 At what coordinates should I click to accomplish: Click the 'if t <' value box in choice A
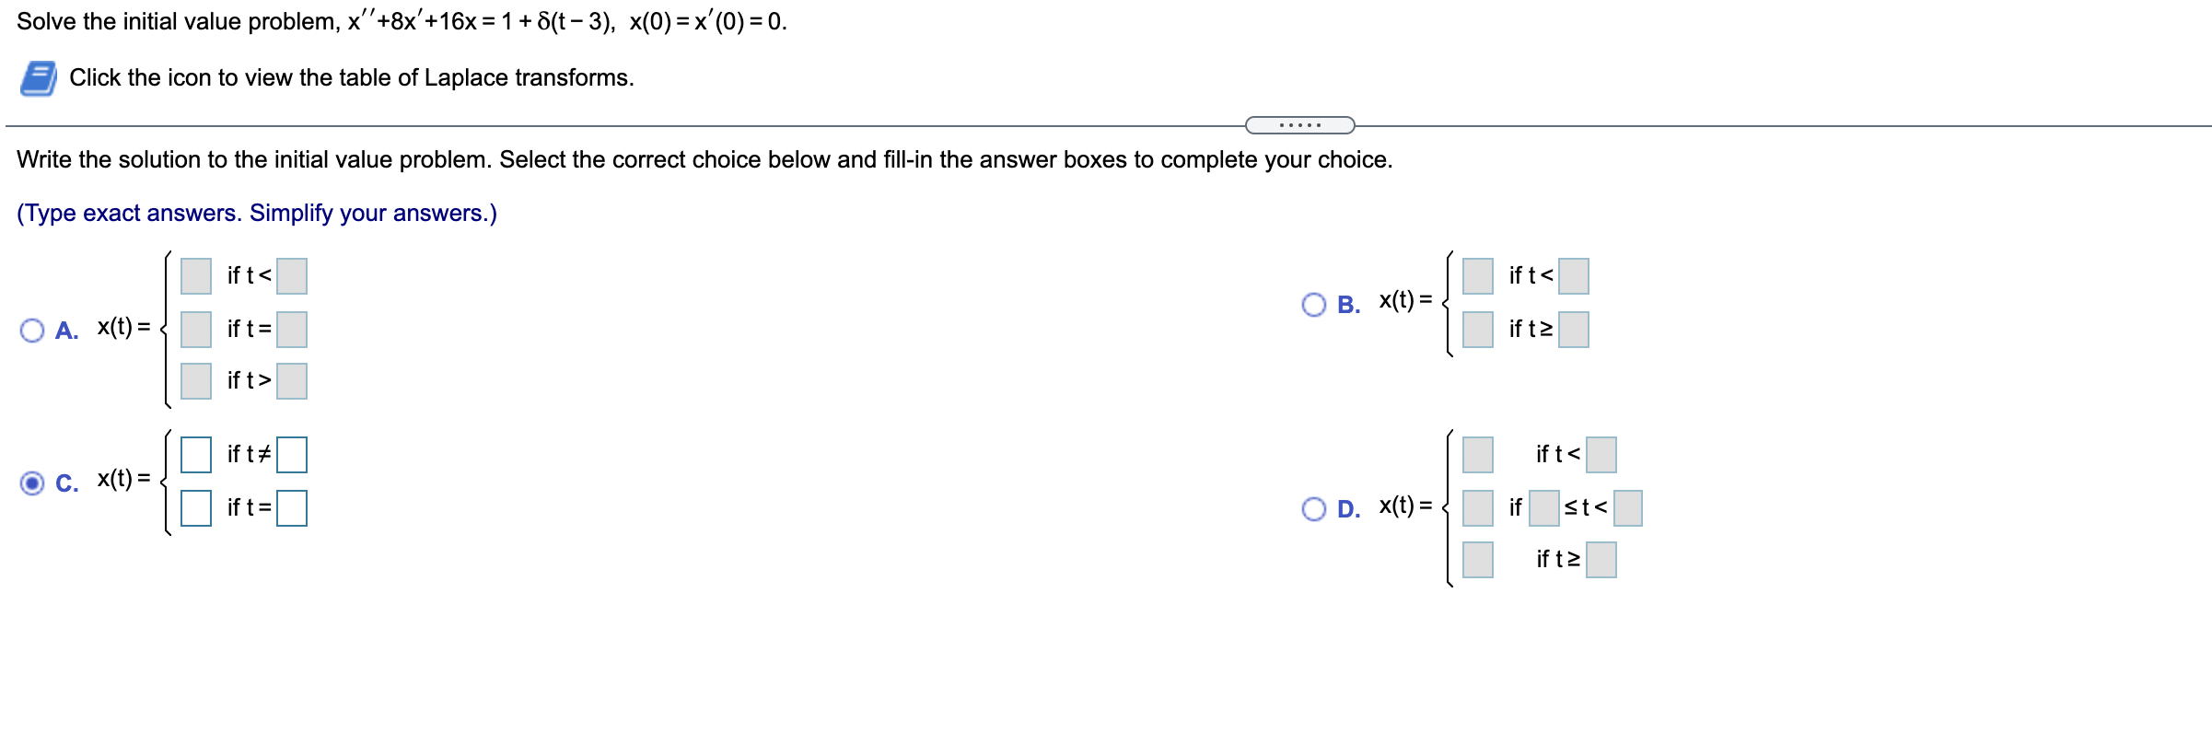point(291,273)
